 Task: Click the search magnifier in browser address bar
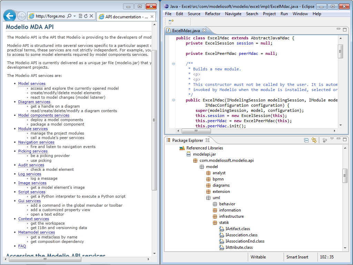click(x=69, y=16)
